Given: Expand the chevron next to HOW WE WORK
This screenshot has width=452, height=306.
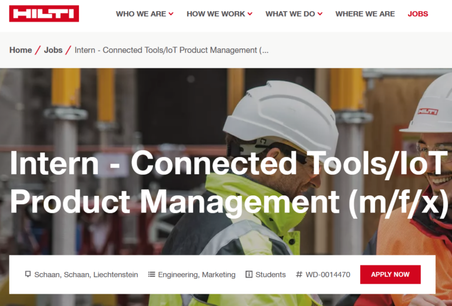Looking at the screenshot, I should 250,14.
